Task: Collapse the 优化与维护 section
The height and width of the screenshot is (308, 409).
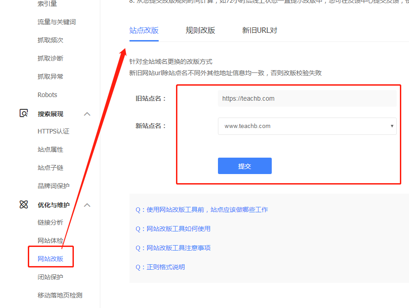Action: [87, 205]
